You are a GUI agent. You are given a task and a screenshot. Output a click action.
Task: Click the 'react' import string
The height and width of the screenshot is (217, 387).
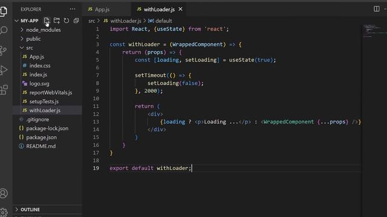[215, 29]
